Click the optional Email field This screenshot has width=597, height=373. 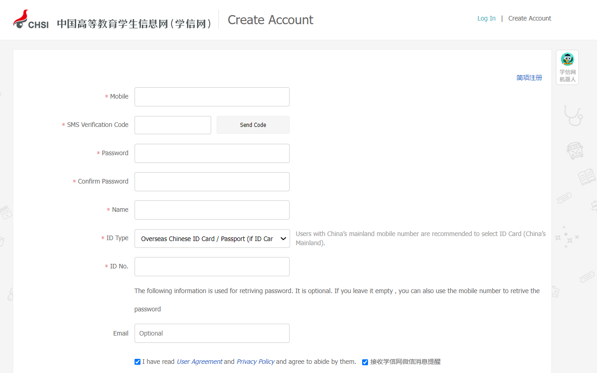[212, 333]
